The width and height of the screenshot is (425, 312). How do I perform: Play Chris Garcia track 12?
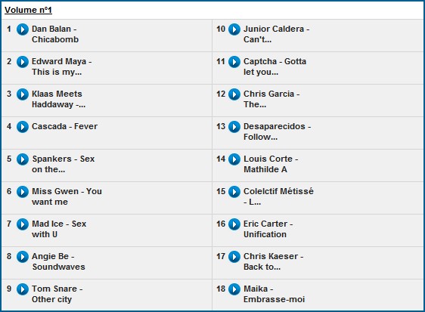[234, 94]
